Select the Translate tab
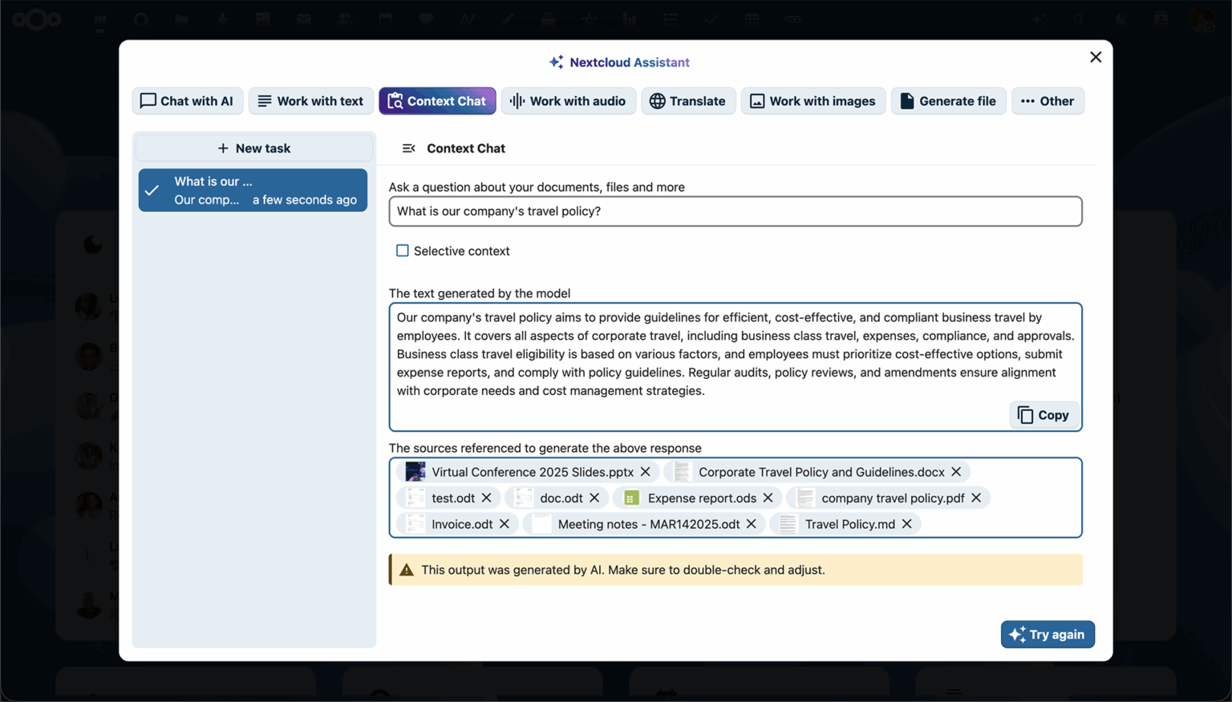Viewport: 1232px width, 702px height. coord(687,101)
